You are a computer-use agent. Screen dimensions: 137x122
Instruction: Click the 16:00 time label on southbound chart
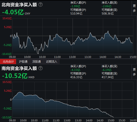[x=133, y=121]
